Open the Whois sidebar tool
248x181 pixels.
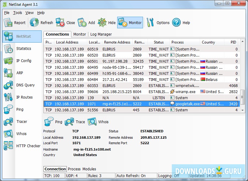pyautogui.click(x=22, y=134)
